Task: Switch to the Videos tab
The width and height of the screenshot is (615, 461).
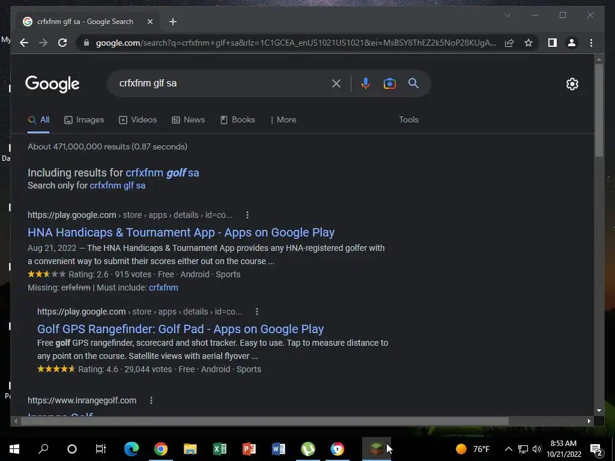Action: coord(138,119)
